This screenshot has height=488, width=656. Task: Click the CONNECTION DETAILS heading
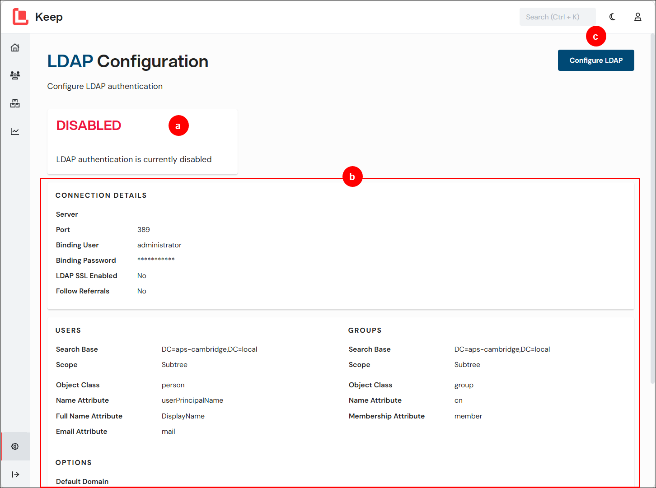(101, 195)
